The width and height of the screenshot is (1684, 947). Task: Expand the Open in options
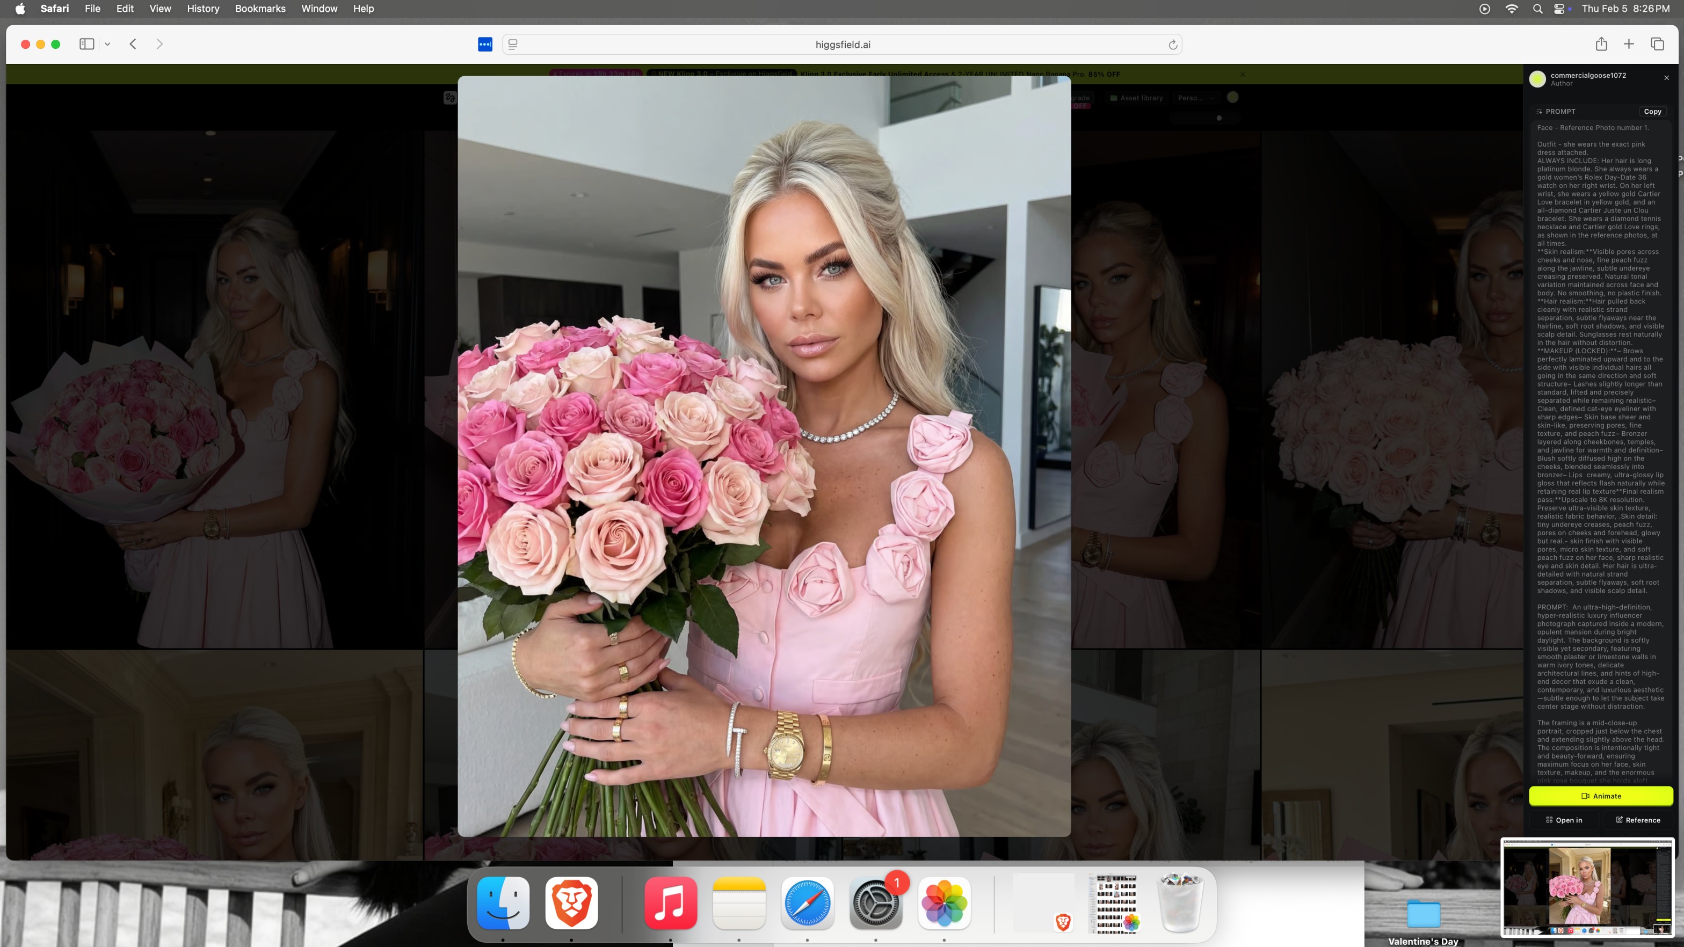[1564, 820]
